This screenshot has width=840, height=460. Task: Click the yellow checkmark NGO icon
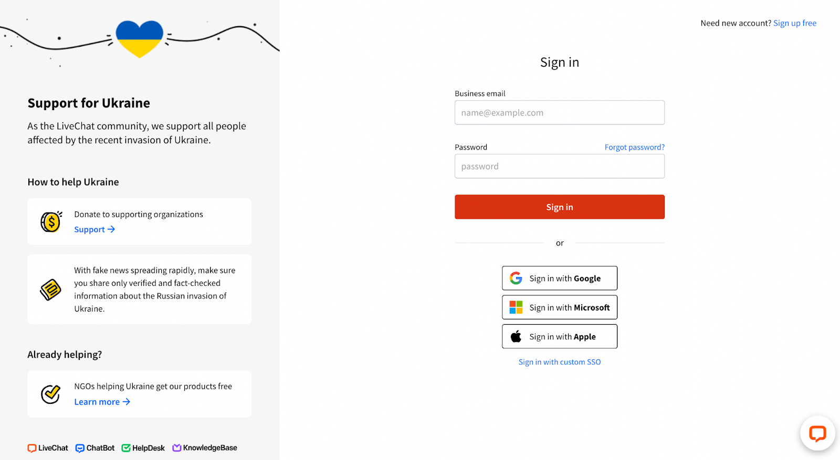pyautogui.click(x=51, y=394)
